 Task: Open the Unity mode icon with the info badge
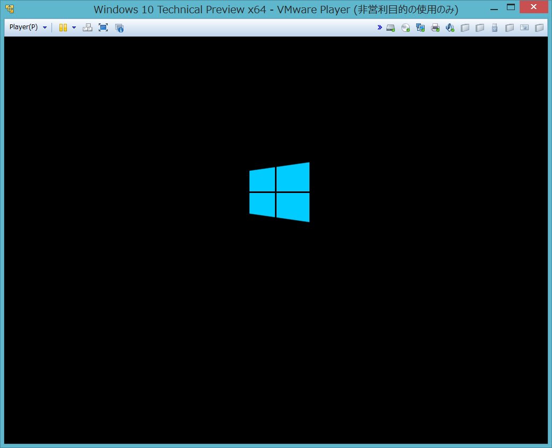[x=119, y=28]
